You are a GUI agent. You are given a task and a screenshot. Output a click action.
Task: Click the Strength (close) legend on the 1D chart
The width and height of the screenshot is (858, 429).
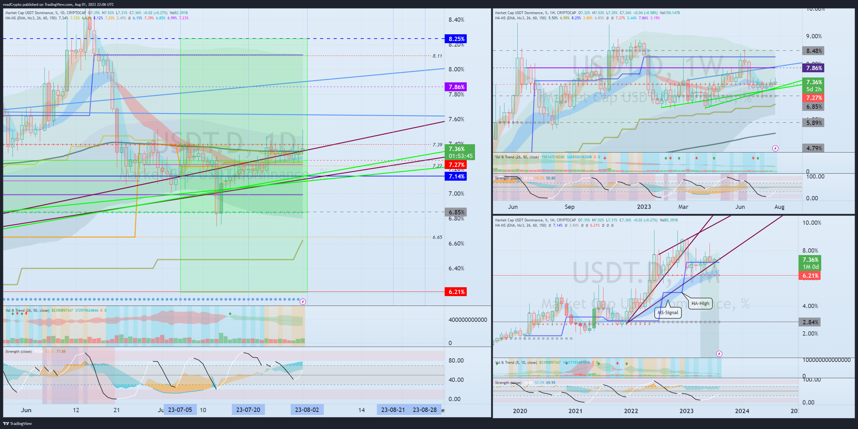18,352
